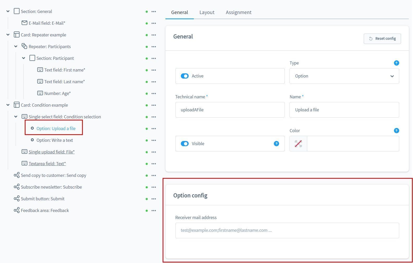Click the help icon next to Type
Viewport: 413px width, 263px height.
(x=396, y=63)
